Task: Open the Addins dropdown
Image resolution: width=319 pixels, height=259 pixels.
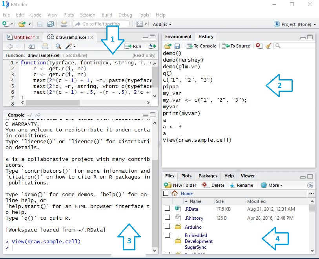Action: pyautogui.click(x=162, y=24)
